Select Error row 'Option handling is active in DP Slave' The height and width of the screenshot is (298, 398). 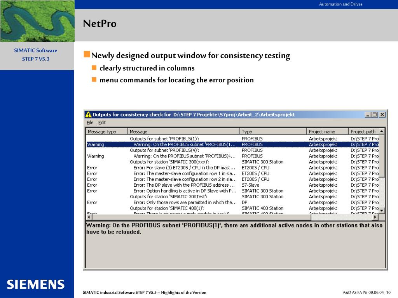pos(232,191)
